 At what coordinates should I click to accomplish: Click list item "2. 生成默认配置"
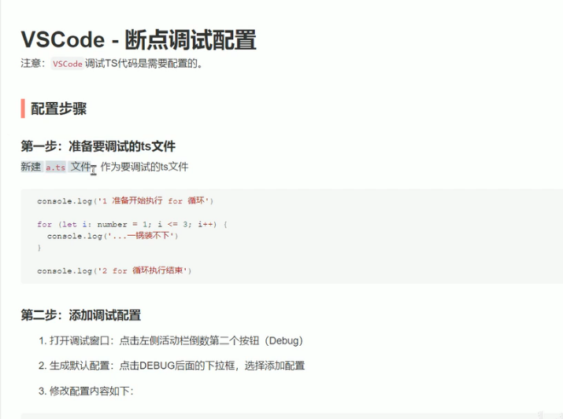172,366
